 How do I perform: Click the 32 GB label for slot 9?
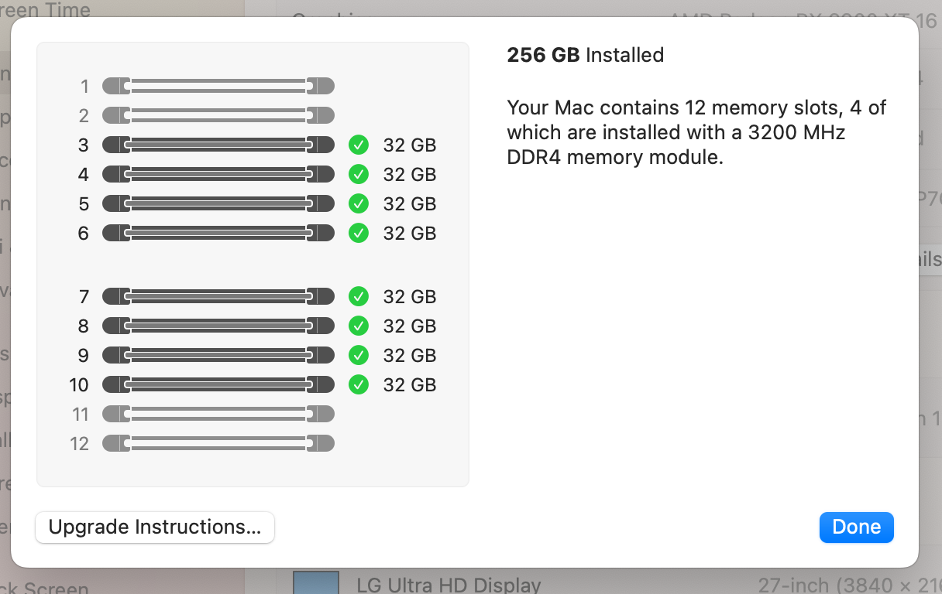pos(410,355)
